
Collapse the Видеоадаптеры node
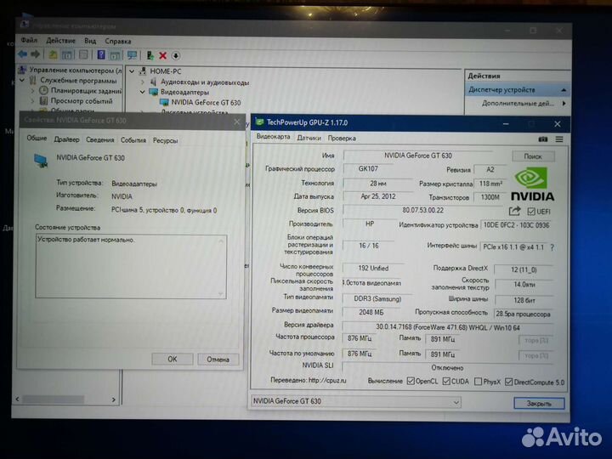[143, 92]
